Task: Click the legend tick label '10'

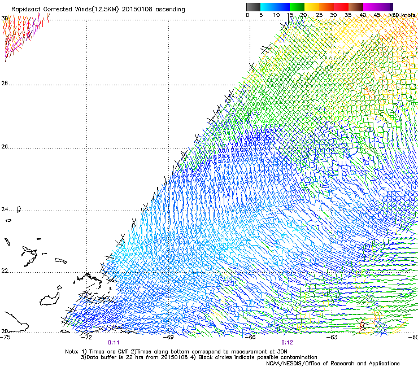Action: pyautogui.click(x=276, y=15)
